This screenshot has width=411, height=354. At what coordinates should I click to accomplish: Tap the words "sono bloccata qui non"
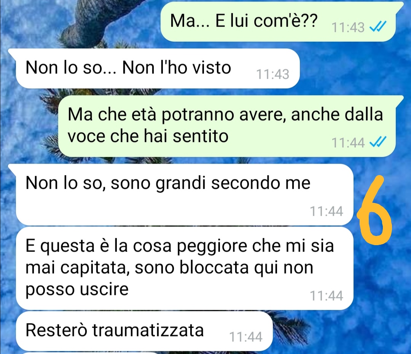tap(224, 268)
